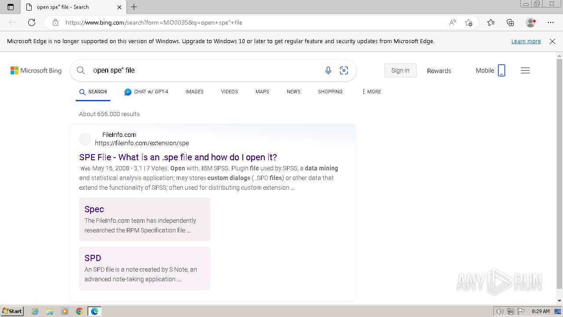Open Rewards link
The height and width of the screenshot is (317, 563).
point(439,70)
